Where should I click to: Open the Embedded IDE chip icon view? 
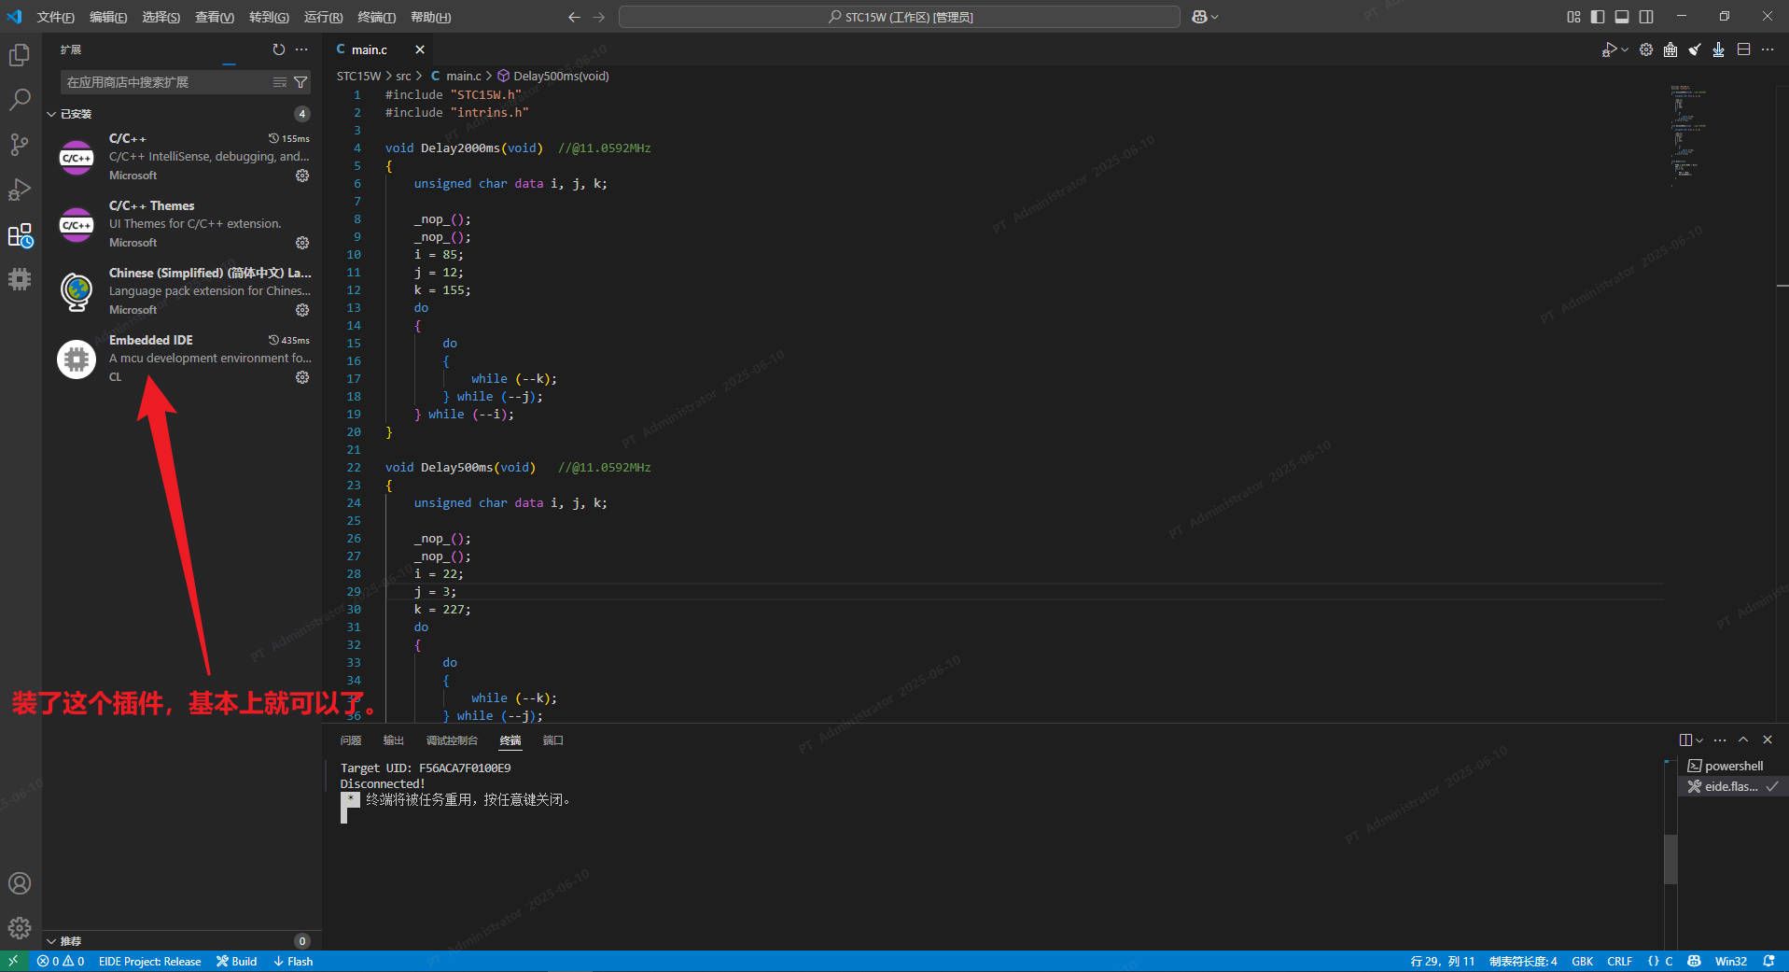[x=20, y=279]
